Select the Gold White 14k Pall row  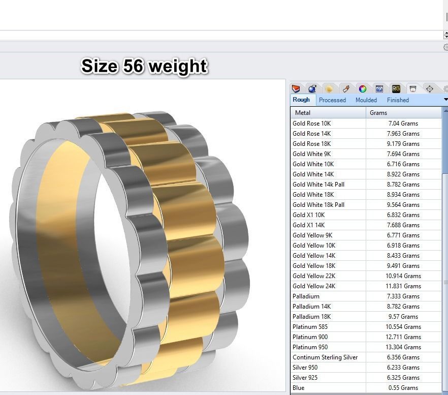pyautogui.click(x=366, y=185)
